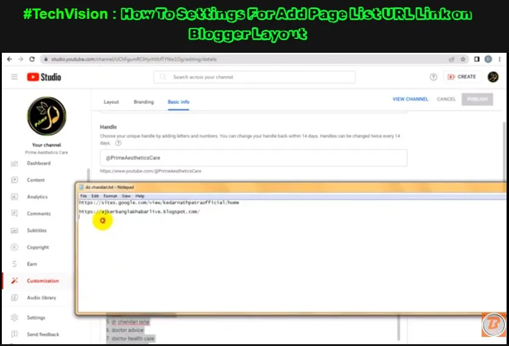The height and width of the screenshot is (346, 509).
Task: Click the handle info question mark icon
Action: [118, 143]
